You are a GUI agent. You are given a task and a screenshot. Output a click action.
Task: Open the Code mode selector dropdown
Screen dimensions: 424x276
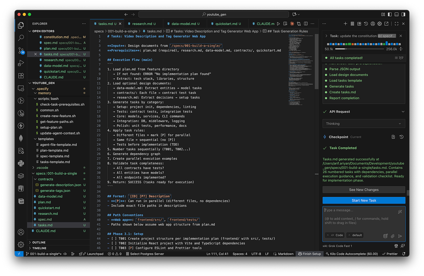tap(335, 235)
